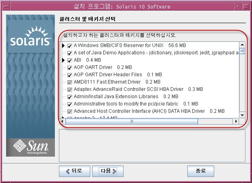This screenshot has height=183, width=252.
Task: Exit installer with the 종료 button
Action: click(x=201, y=171)
